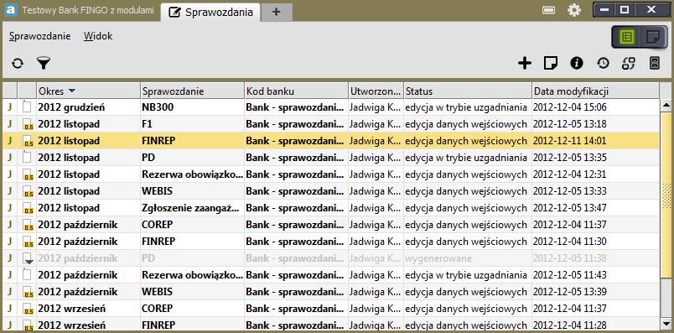Open a new tab with plus tab

tap(277, 12)
